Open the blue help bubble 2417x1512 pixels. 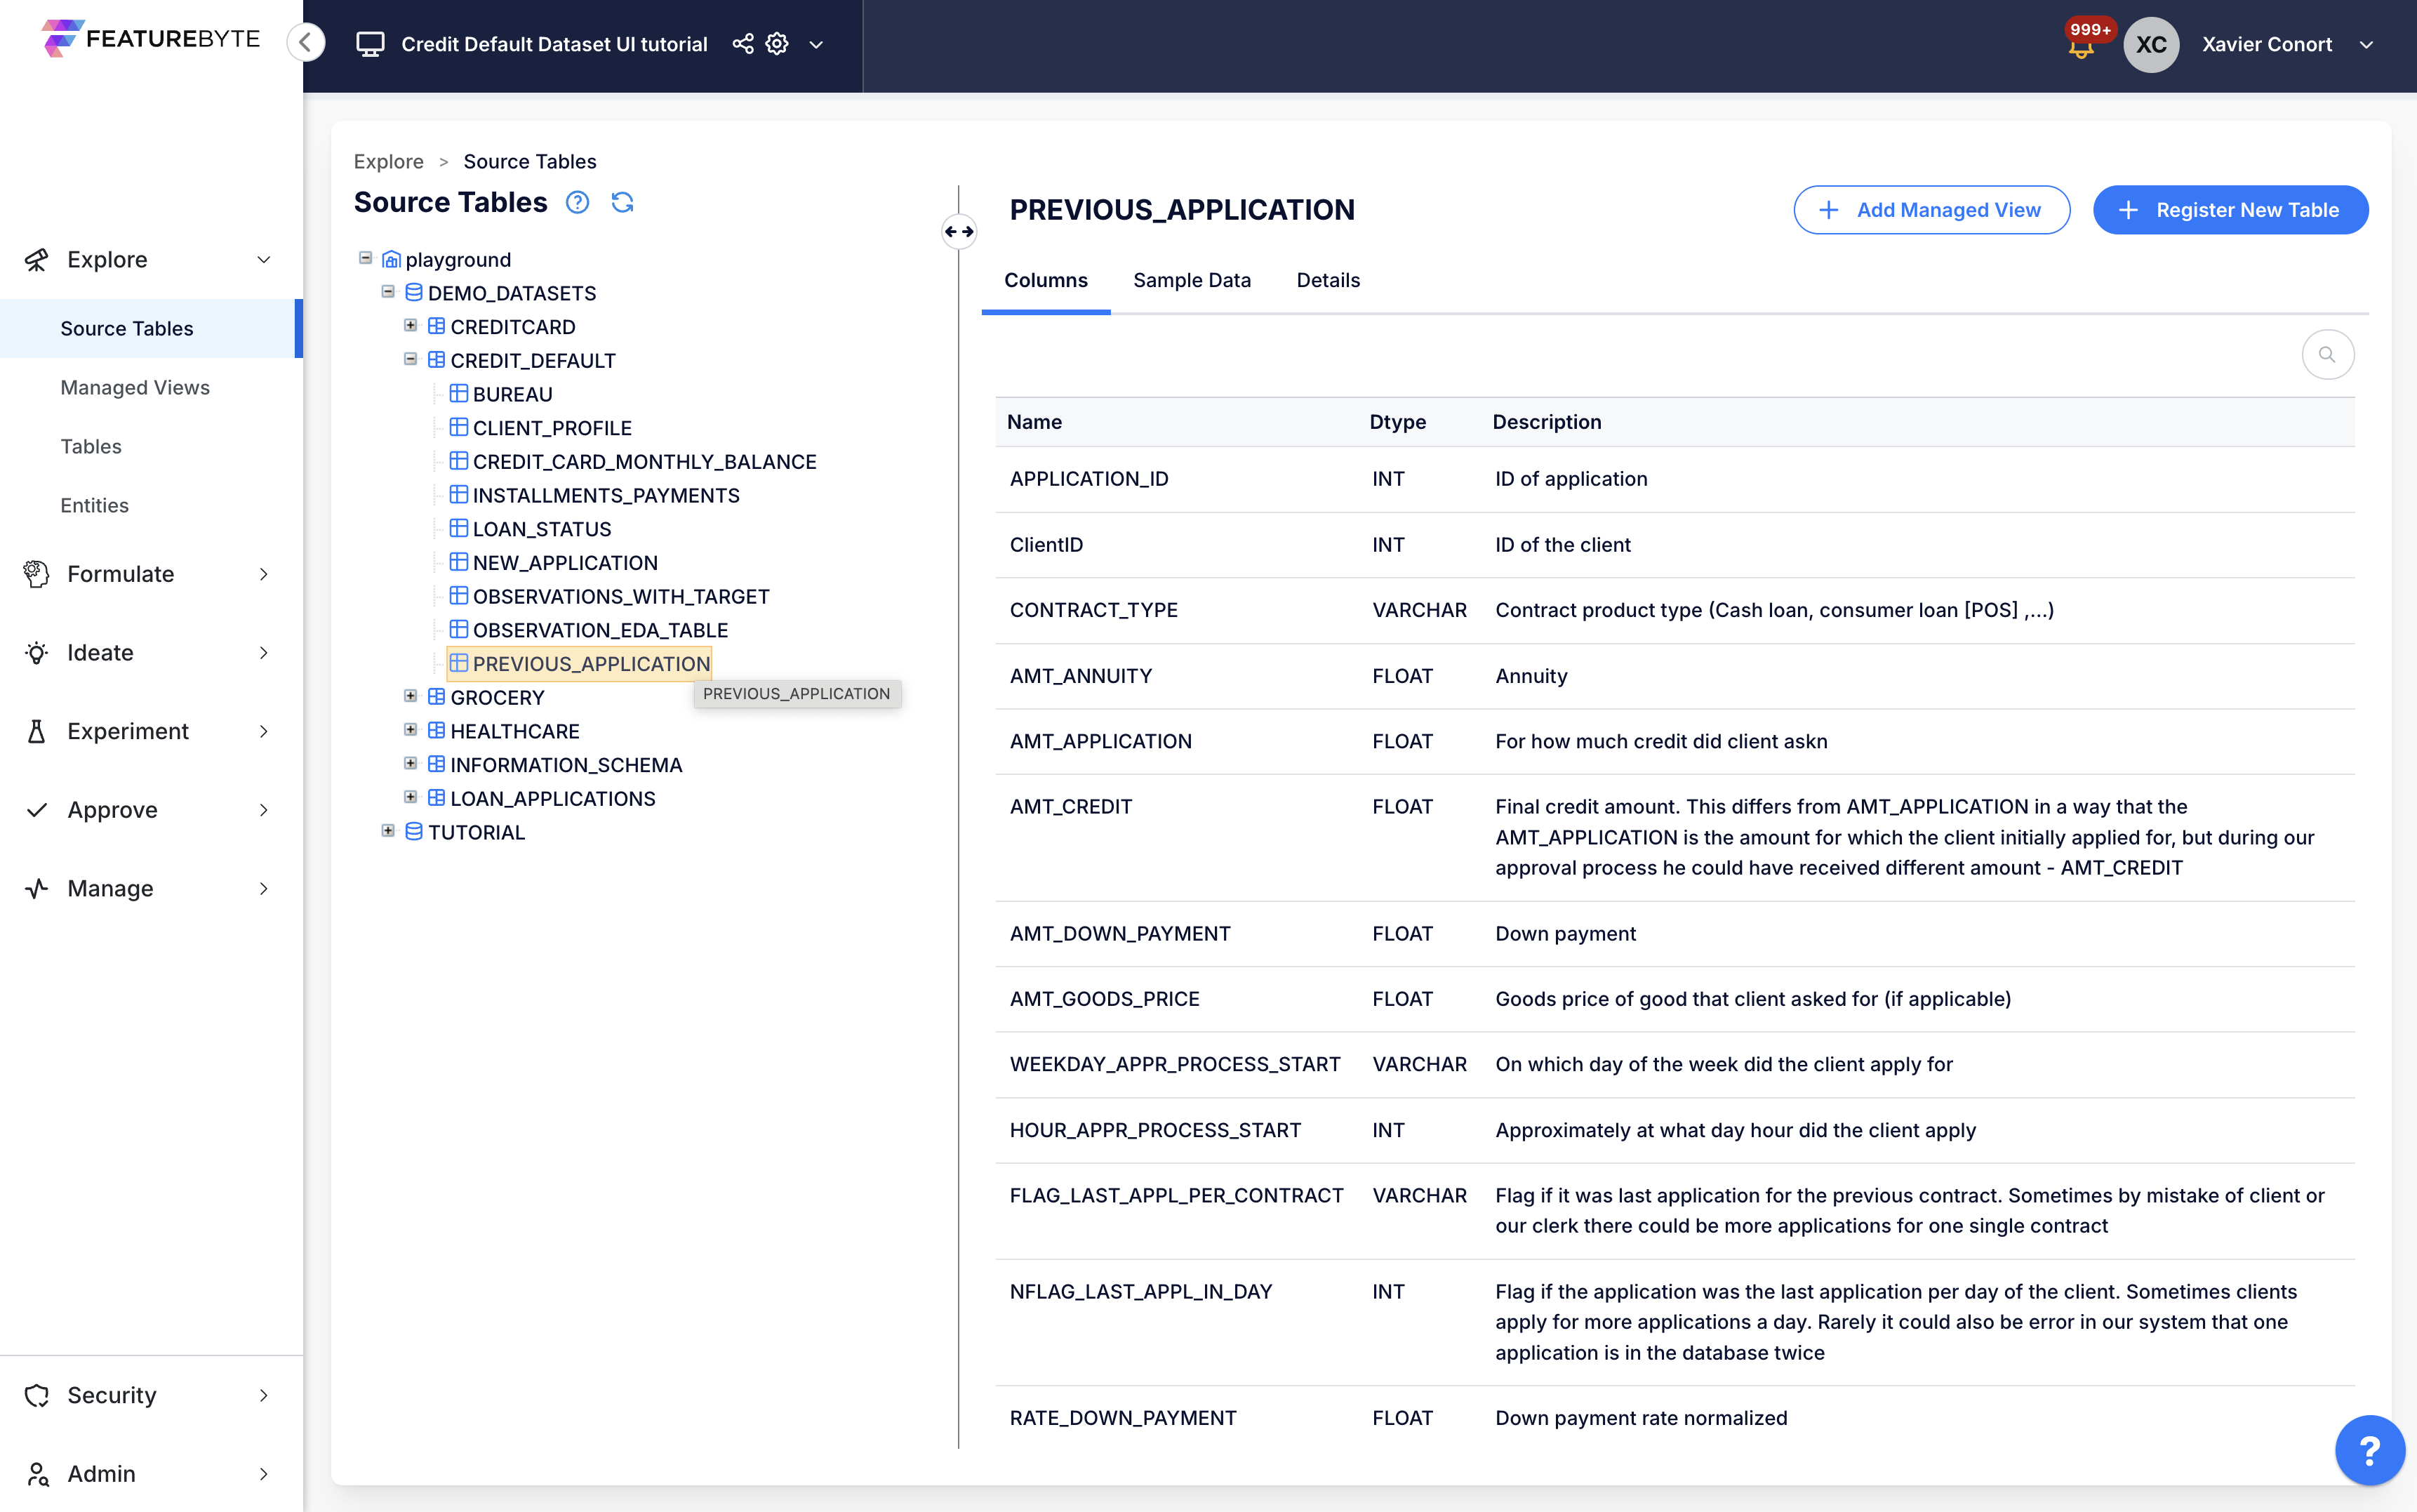(x=2369, y=1449)
